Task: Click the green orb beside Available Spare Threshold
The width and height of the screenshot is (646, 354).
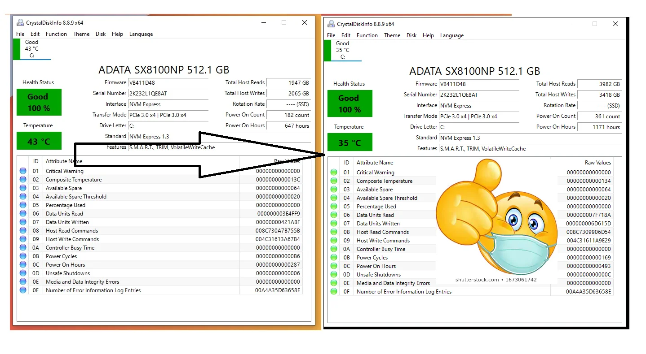Action: point(334,198)
